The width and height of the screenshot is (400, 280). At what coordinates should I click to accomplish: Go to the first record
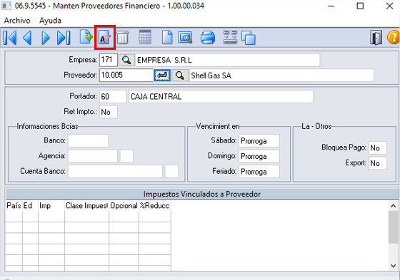pyautogui.click(x=10, y=38)
